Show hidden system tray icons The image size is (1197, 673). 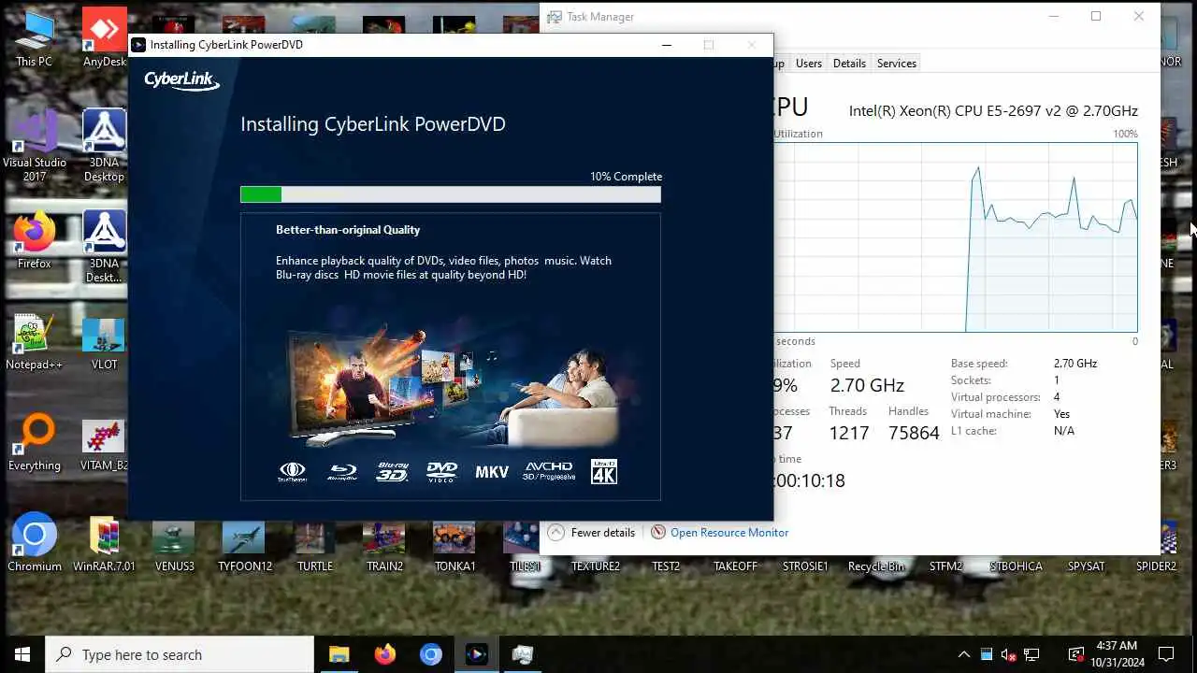pos(963,654)
